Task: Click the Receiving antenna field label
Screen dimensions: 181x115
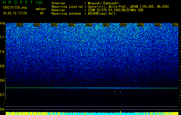Action: point(66,14)
